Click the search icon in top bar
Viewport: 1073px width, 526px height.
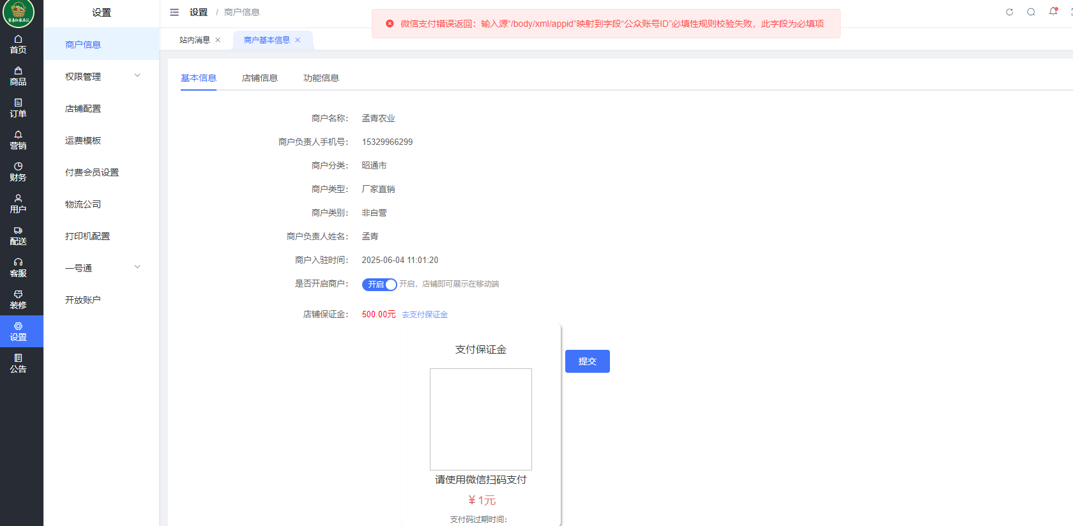pyautogui.click(x=1031, y=12)
